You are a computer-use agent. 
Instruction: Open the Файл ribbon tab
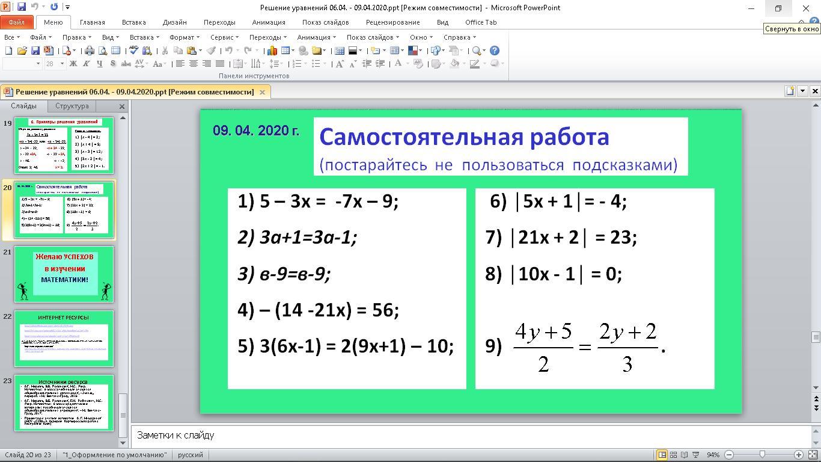pyautogui.click(x=17, y=22)
